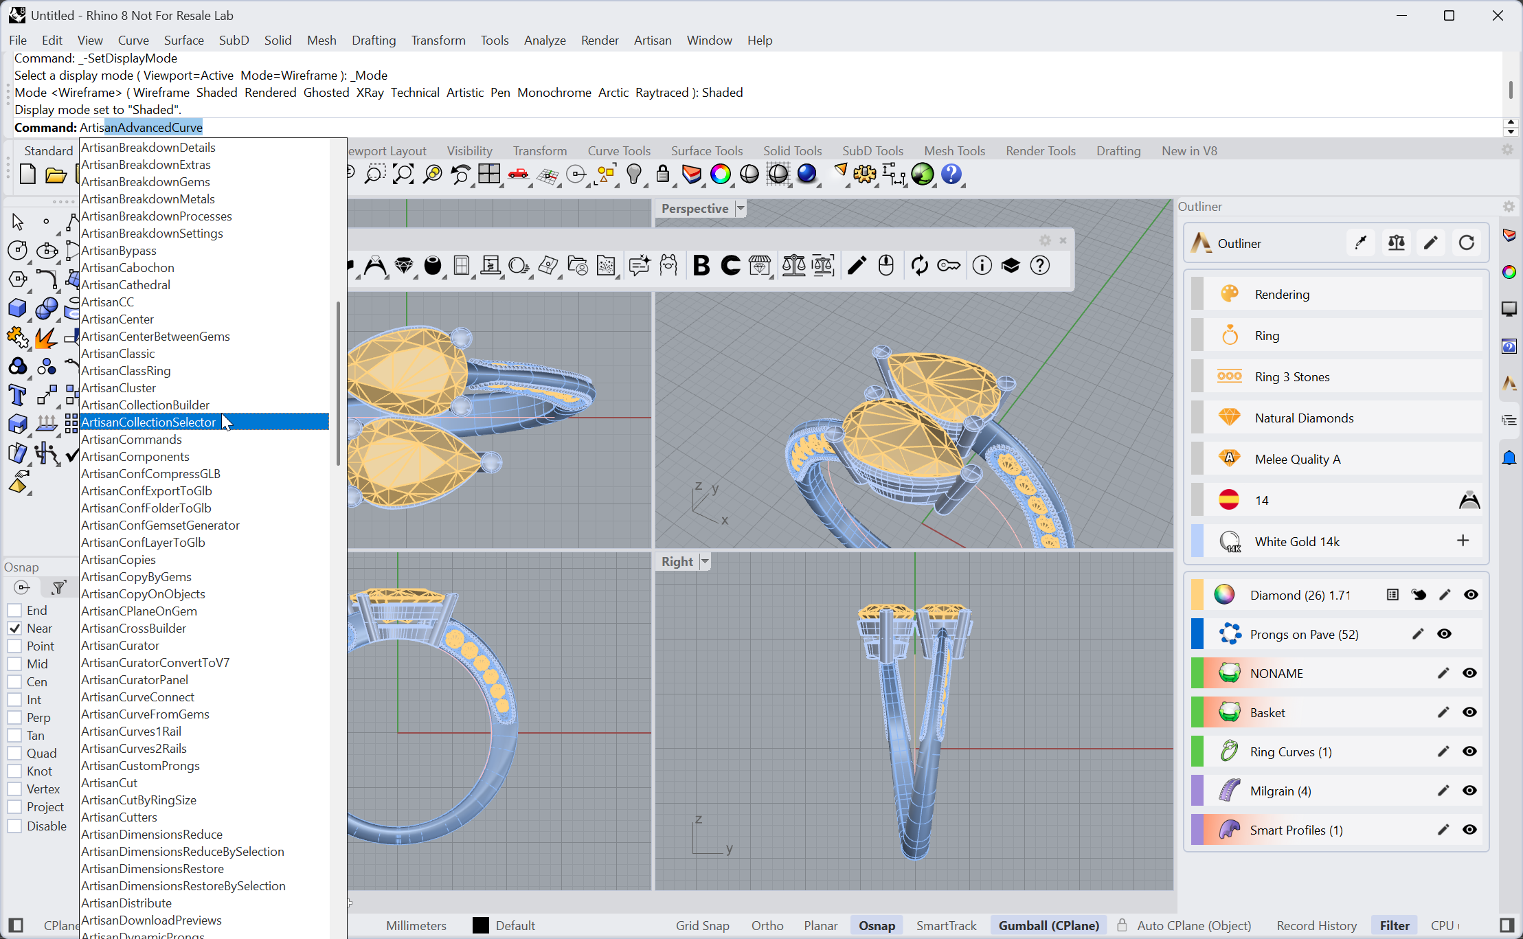Open the Artisan menu
This screenshot has width=1523, height=939.
pos(653,40)
